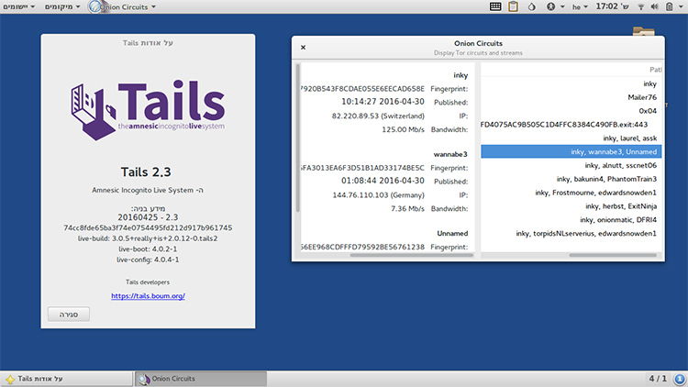This screenshot has height=387, width=688.
Task: Select the 'Mailer76' circuit row
Action: (x=571, y=97)
